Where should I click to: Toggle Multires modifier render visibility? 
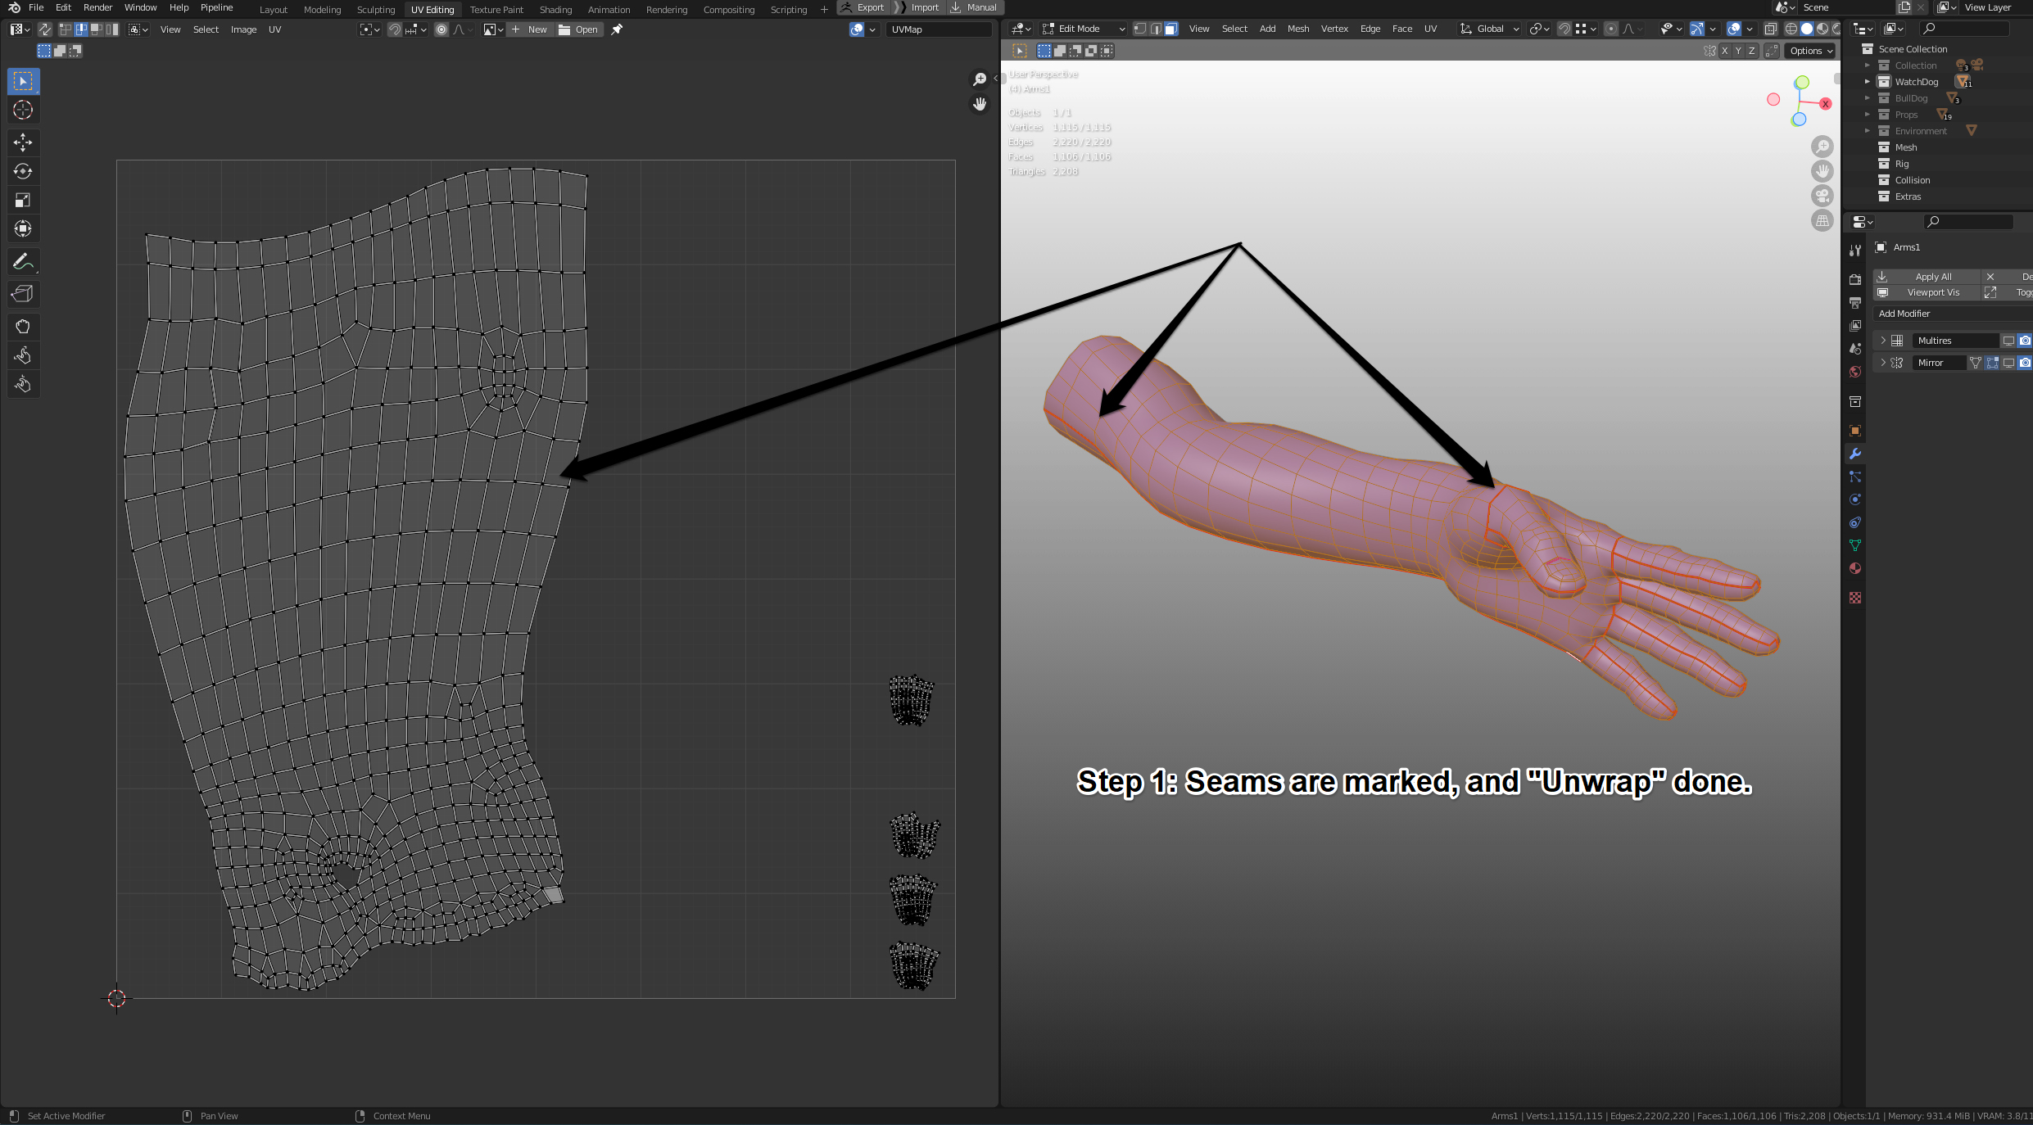point(2025,341)
